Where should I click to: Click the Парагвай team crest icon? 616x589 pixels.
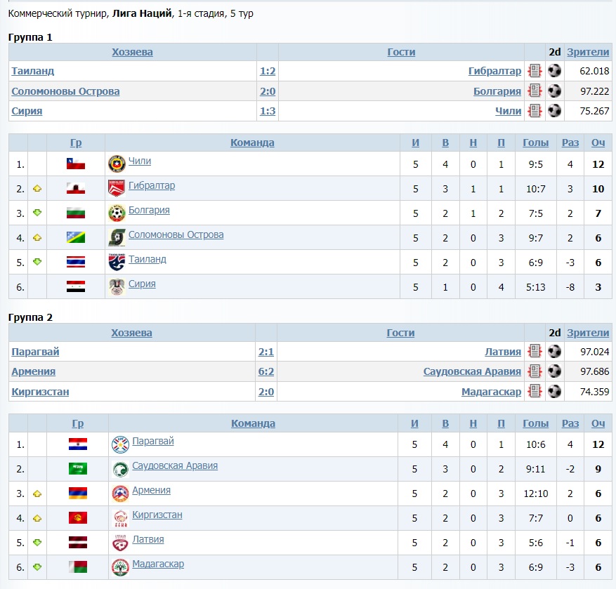click(x=120, y=444)
